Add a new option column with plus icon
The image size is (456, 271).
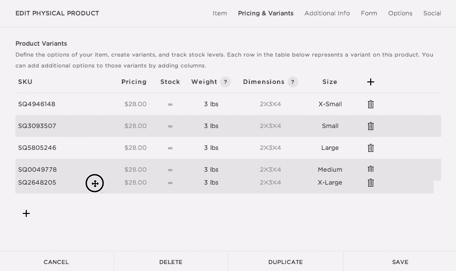[371, 82]
